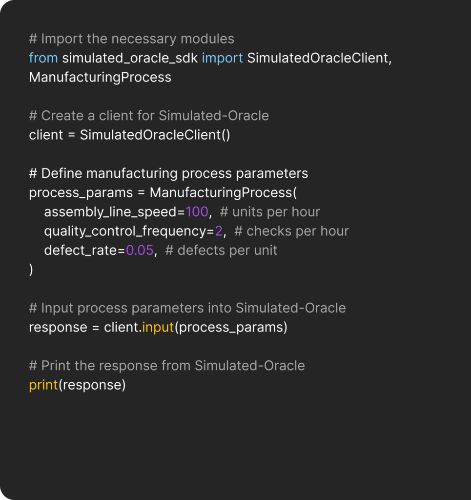
Task: Click the purple value 0.05
Action: coord(140,250)
